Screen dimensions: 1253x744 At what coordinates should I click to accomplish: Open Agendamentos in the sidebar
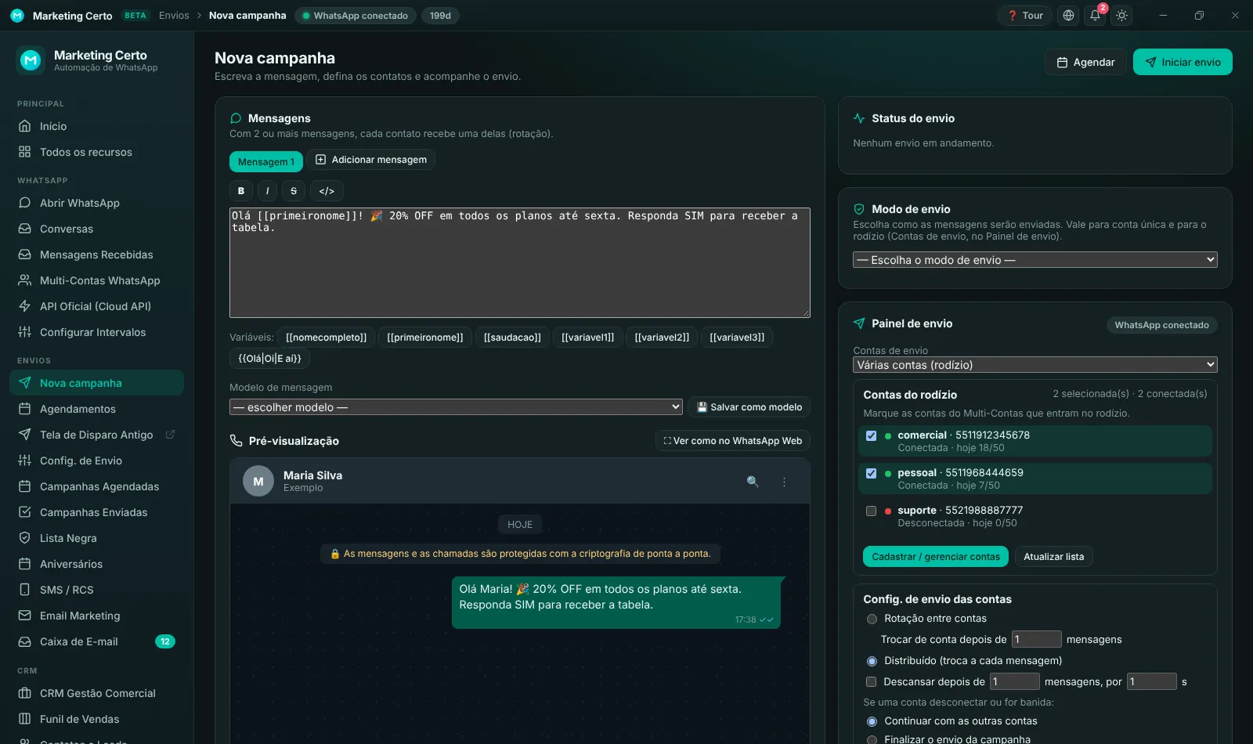(x=96, y=409)
